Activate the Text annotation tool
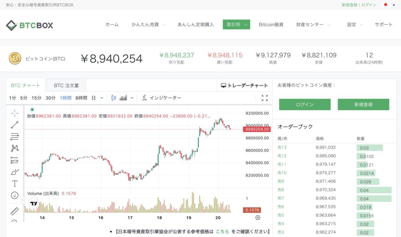The image size is (401, 237). 14,183
